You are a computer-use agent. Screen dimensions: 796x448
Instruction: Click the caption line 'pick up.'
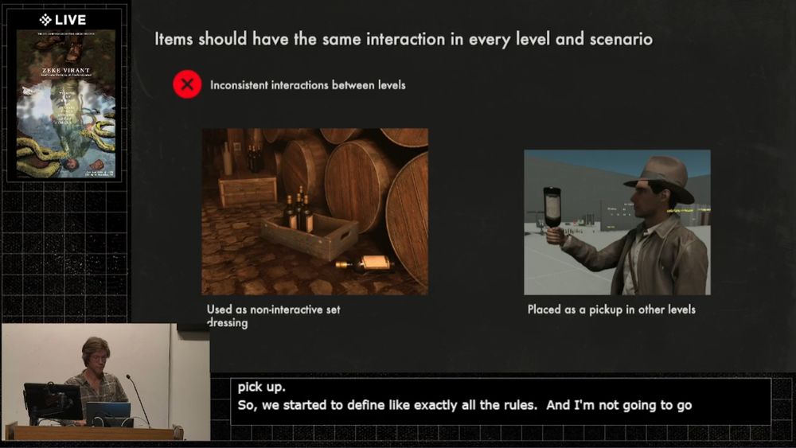tap(261, 387)
